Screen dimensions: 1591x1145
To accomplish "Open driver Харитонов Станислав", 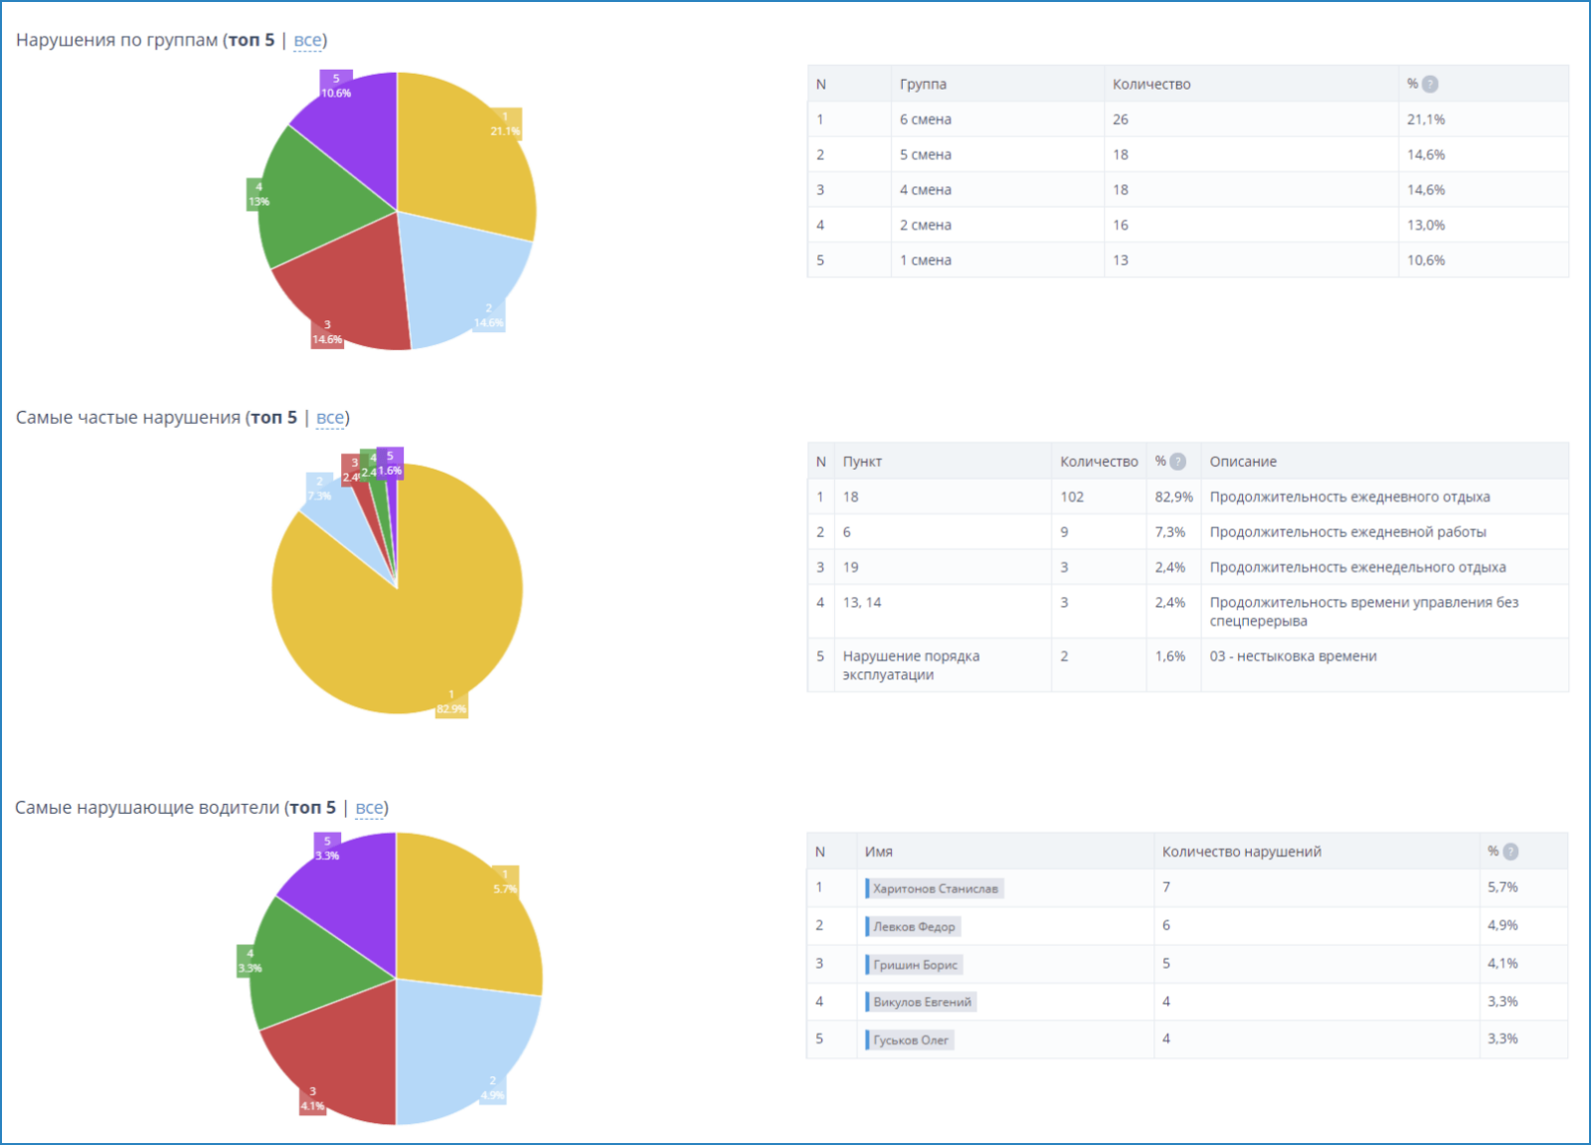I will tap(935, 888).
